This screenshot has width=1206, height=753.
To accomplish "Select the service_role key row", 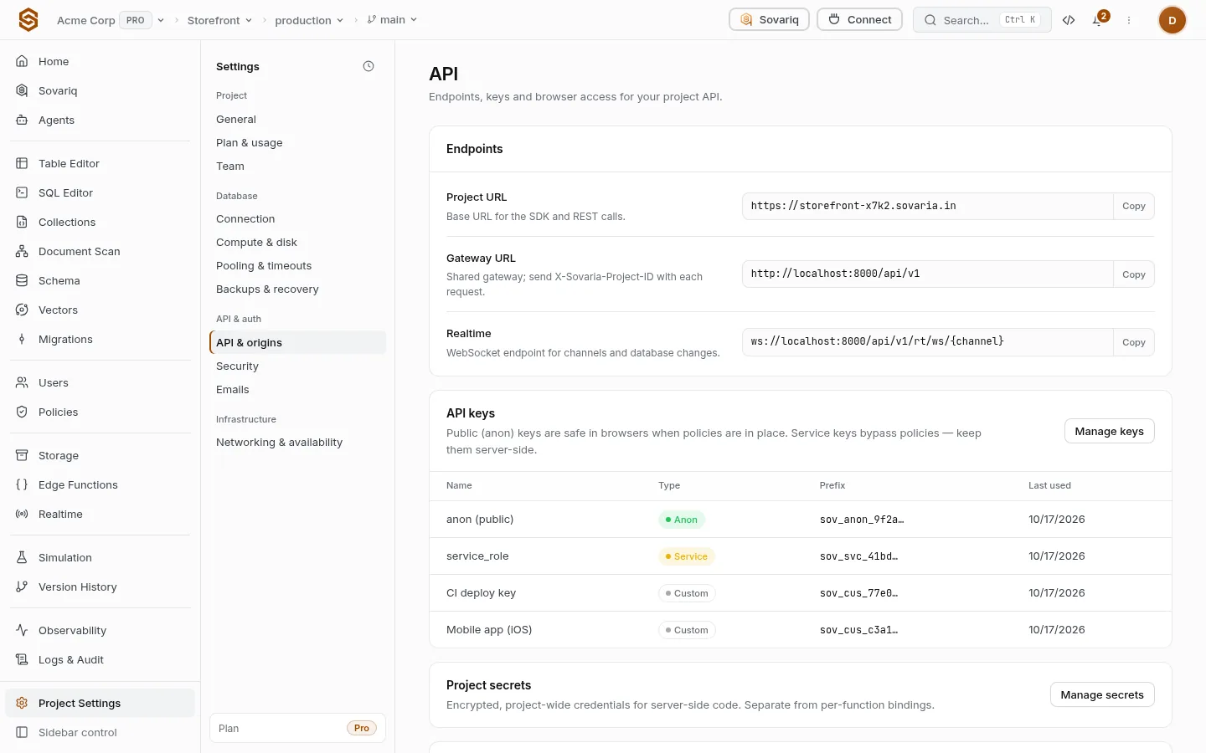I will point(800,556).
